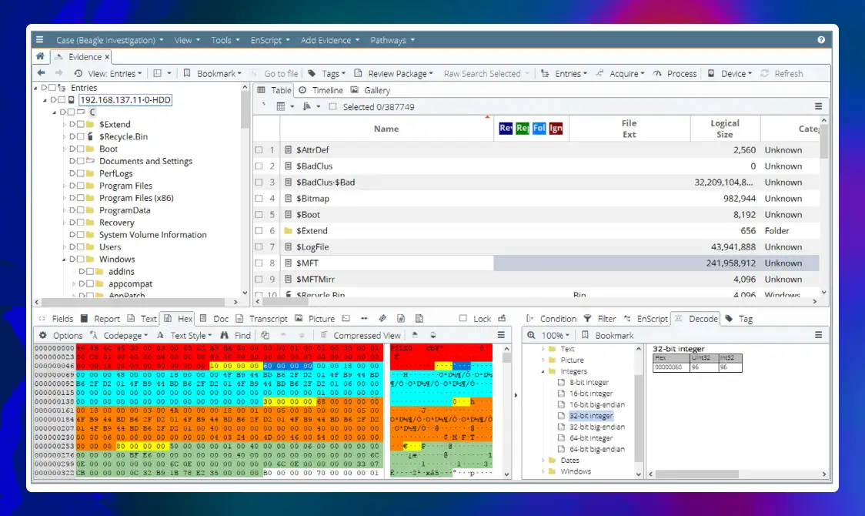Toggle the Lock checkbox
The width and height of the screenshot is (865, 516).
(x=463, y=318)
